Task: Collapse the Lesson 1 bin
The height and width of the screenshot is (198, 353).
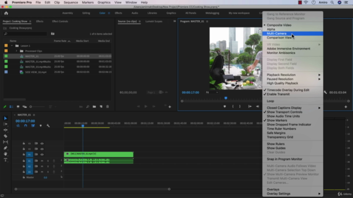Action: point(12,46)
